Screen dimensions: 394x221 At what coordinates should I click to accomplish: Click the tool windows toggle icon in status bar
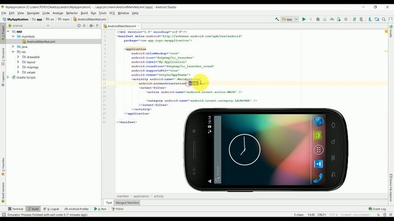(4, 215)
